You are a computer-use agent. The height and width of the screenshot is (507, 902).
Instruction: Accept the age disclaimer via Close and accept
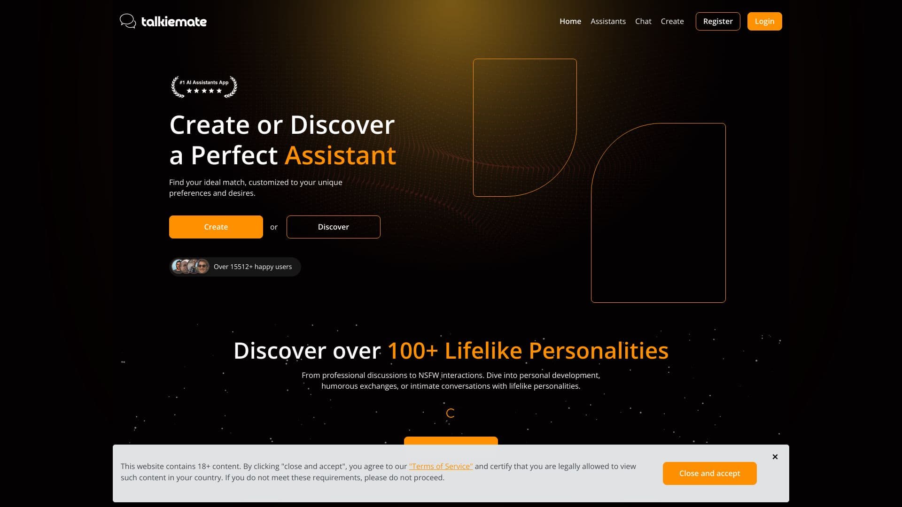(709, 473)
